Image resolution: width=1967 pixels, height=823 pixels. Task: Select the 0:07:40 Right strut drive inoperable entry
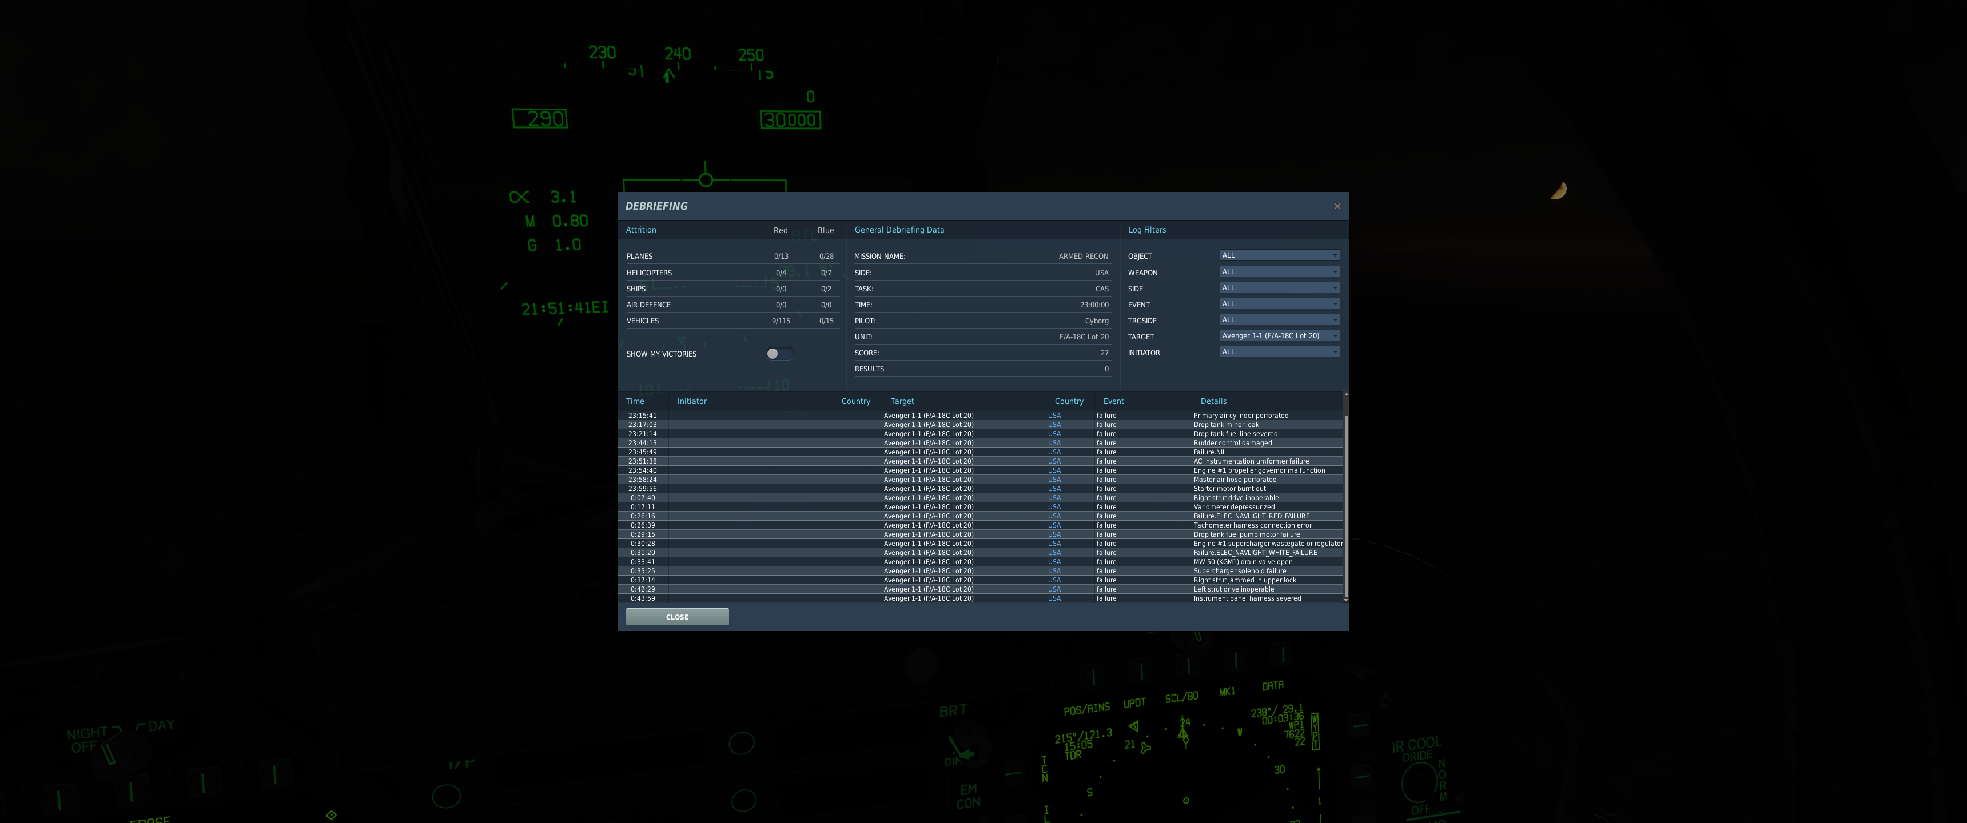click(979, 498)
